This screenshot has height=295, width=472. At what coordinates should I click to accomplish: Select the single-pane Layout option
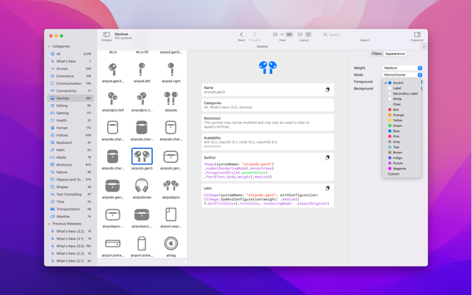pyautogui.click(x=300, y=34)
